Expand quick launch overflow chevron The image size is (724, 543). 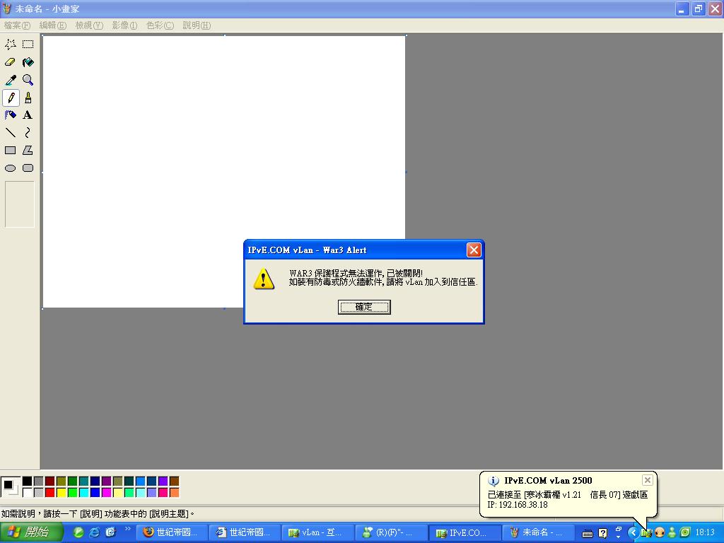click(x=127, y=529)
